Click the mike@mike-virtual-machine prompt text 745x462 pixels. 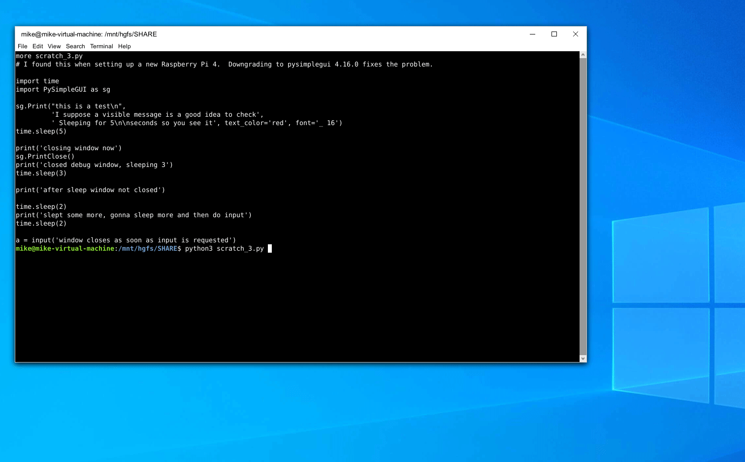click(64, 248)
